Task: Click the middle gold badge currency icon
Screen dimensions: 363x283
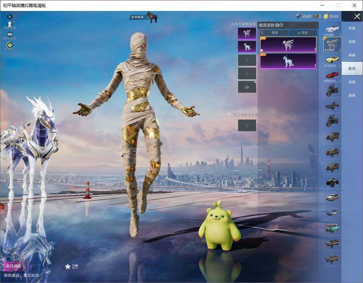Action: pyautogui.click(x=316, y=16)
